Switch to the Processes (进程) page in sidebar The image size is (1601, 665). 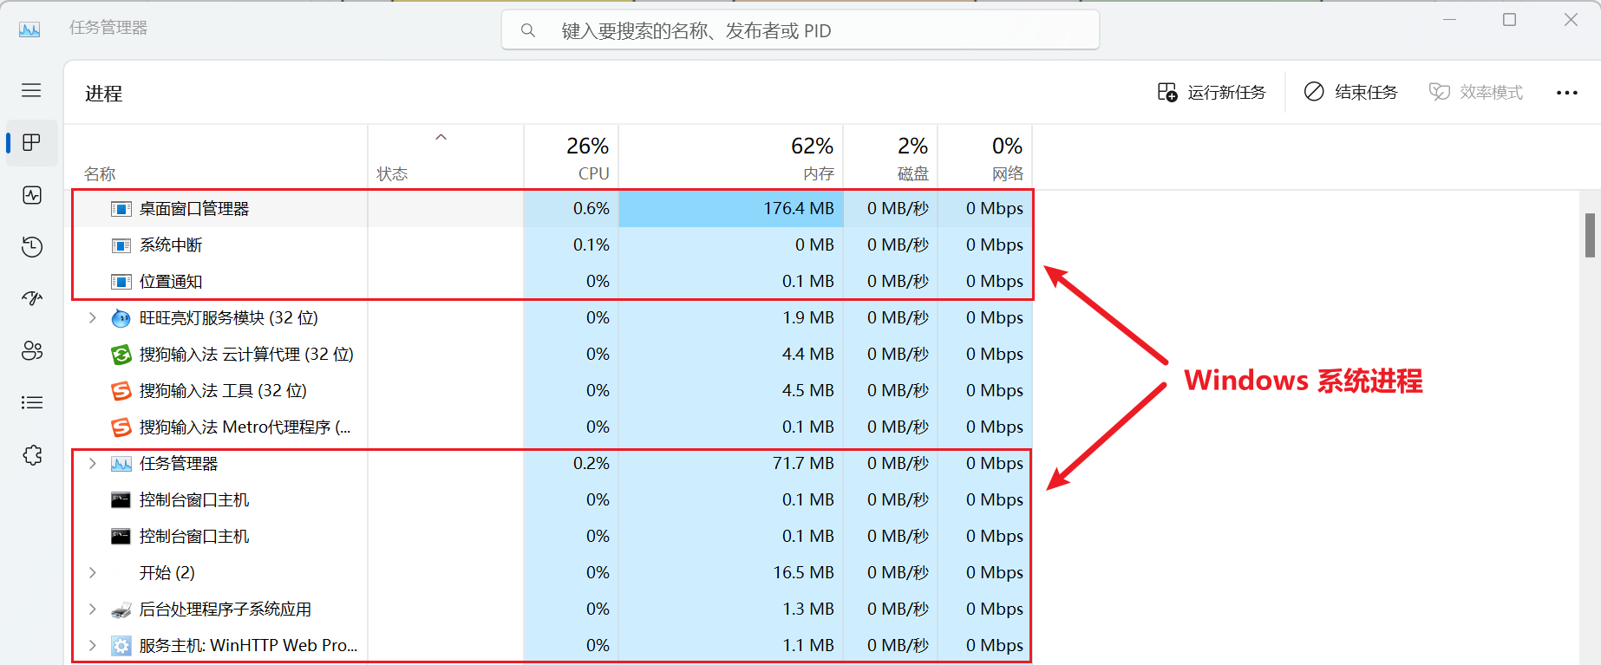(x=32, y=142)
